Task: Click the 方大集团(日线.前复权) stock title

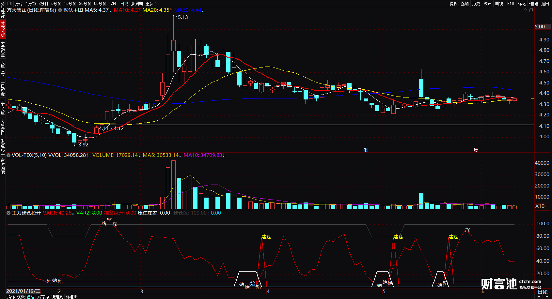Action: pyautogui.click(x=32, y=10)
